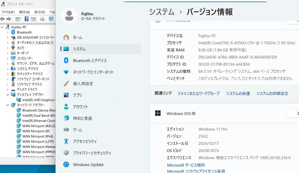Open 個人用設定 settings page

tap(83, 84)
